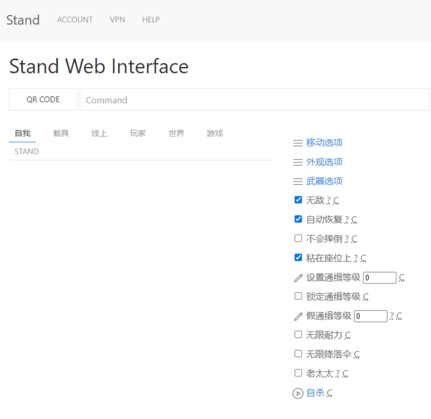The height and width of the screenshot is (419, 431).
Task: Open the 外观选项 submenu
Action: tap(324, 162)
